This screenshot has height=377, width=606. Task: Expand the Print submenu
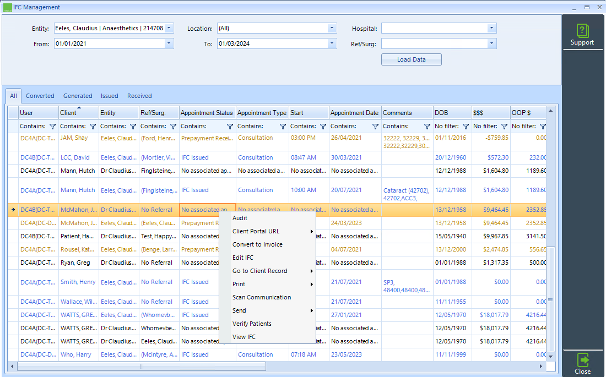(267, 285)
